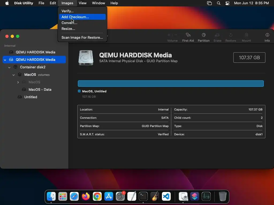The image size is (274, 205).
Task: Open Shortcuts app from the Dock
Action: 195,196
